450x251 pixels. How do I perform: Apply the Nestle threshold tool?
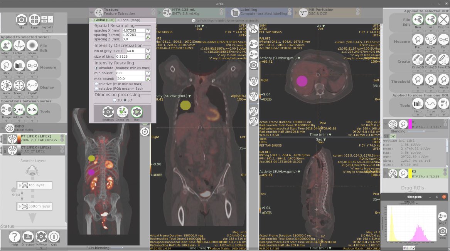click(443, 80)
